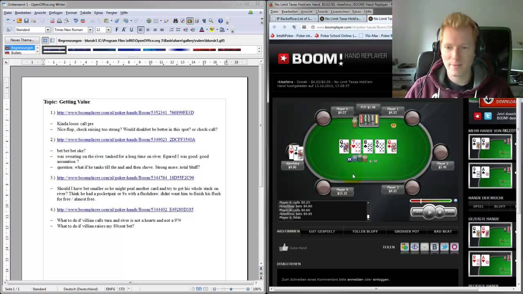The height and width of the screenshot is (294, 523).
Task: Open Writer Einfügen menu
Action: tap(56, 13)
